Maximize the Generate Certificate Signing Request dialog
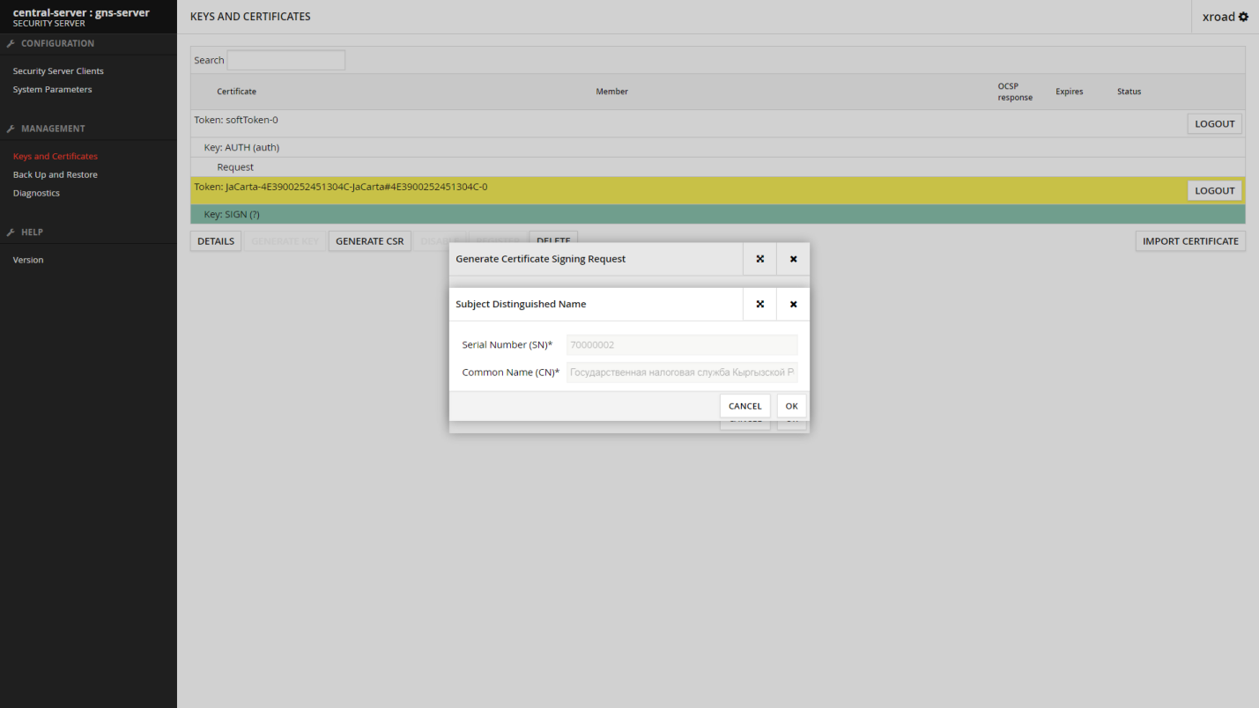Screen dimensions: 1259x708 [x=759, y=259]
